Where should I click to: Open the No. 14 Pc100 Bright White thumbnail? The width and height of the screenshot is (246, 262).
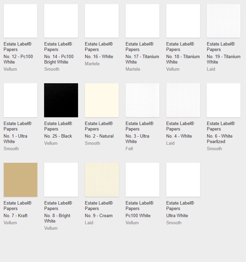(x=61, y=21)
